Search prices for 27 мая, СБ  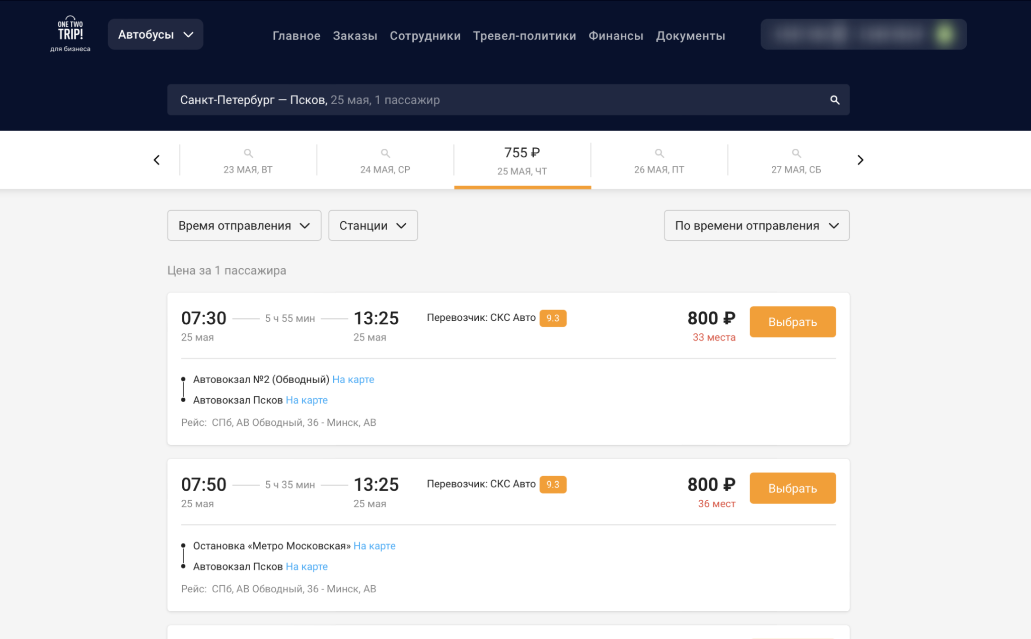coord(796,160)
